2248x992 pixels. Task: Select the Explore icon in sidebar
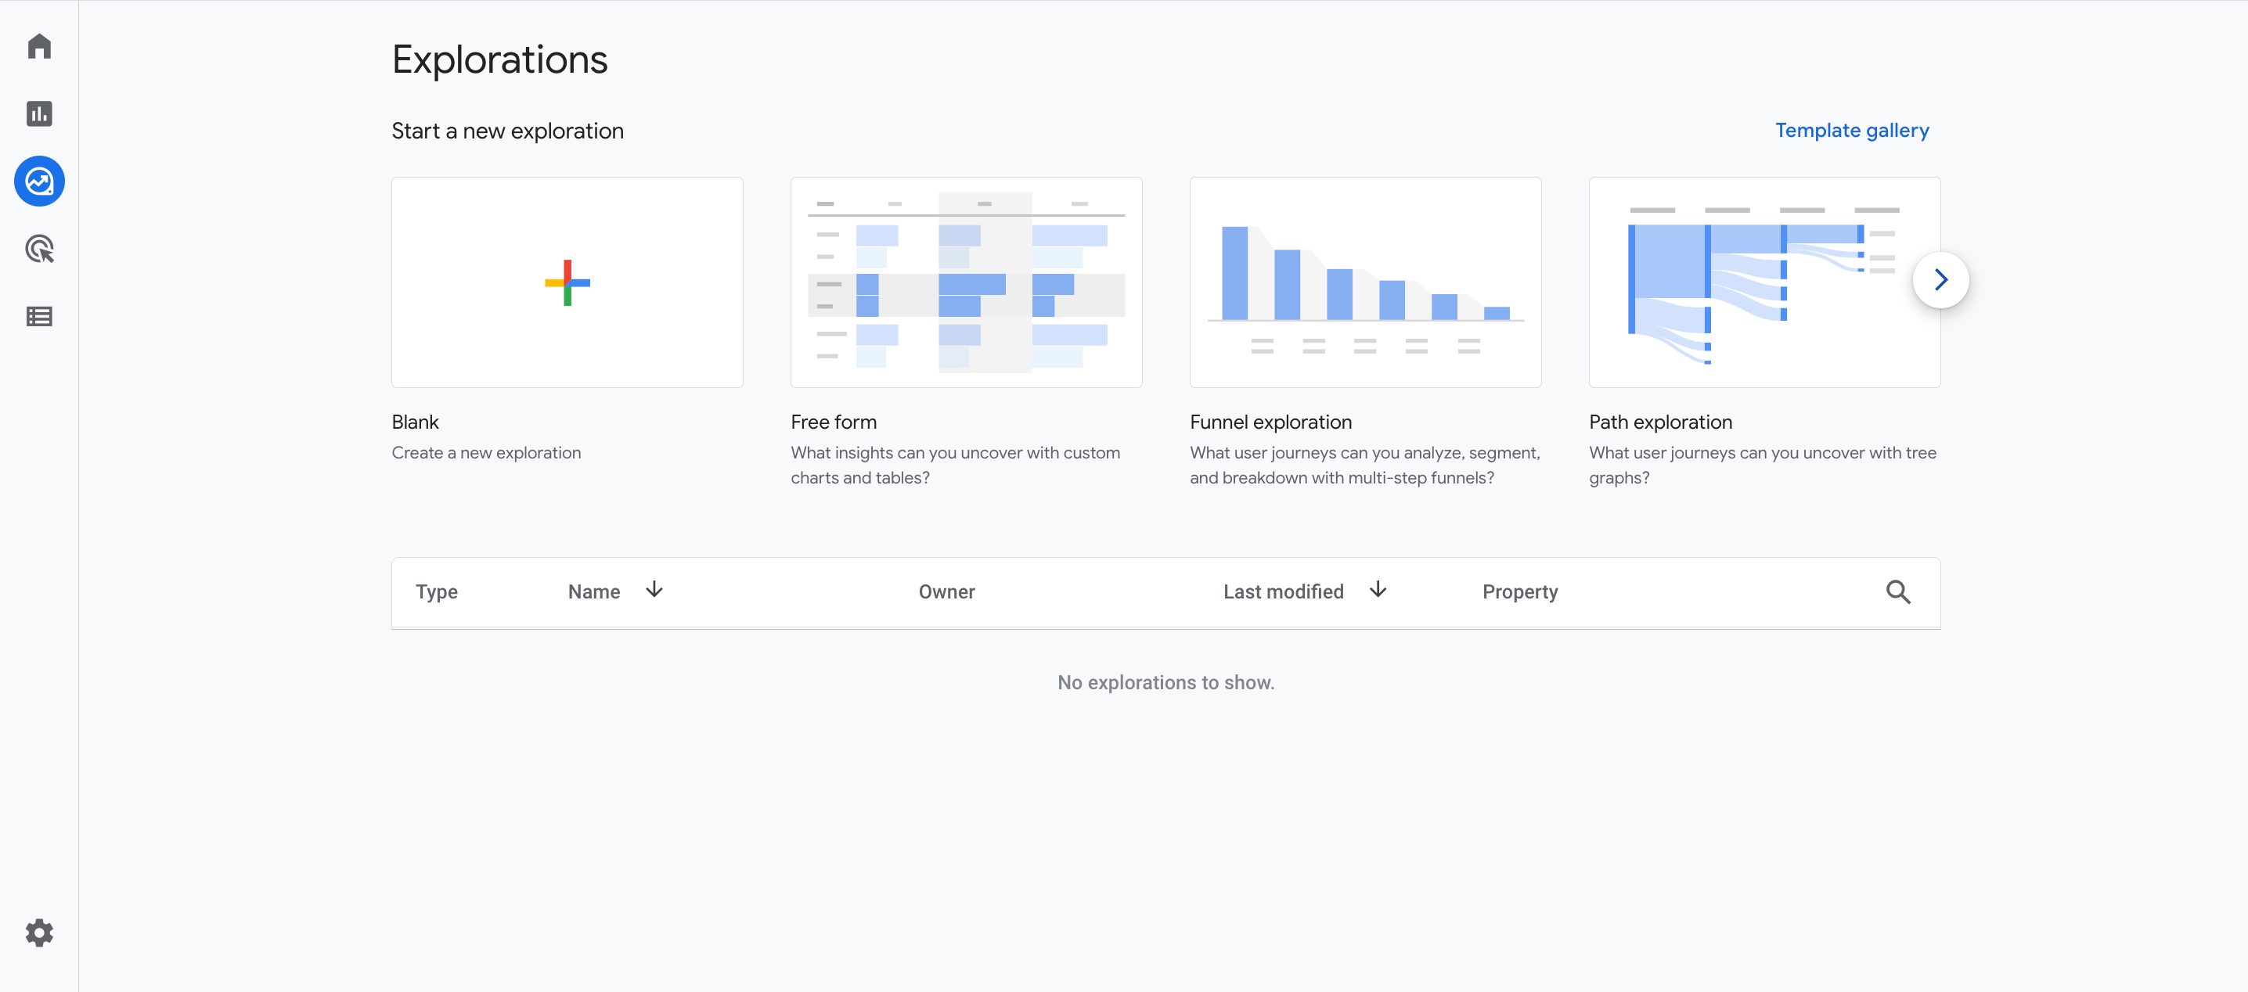pyautogui.click(x=39, y=182)
